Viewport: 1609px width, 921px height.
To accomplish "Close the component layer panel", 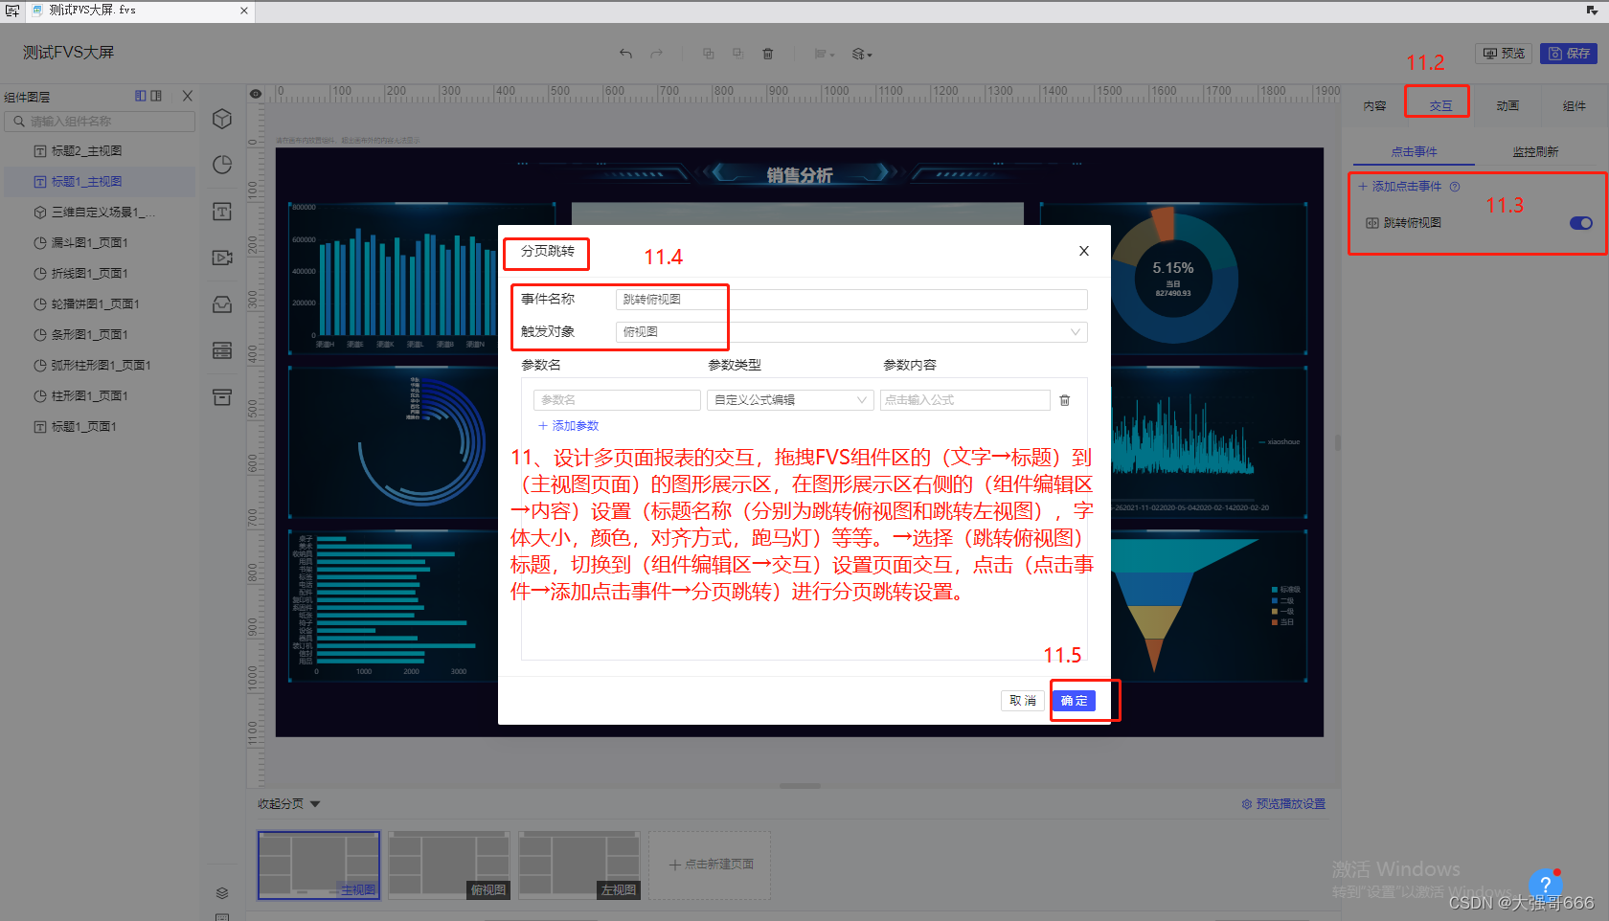I will [188, 96].
